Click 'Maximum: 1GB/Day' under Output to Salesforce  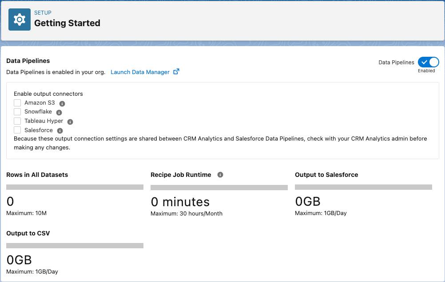[x=321, y=213]
